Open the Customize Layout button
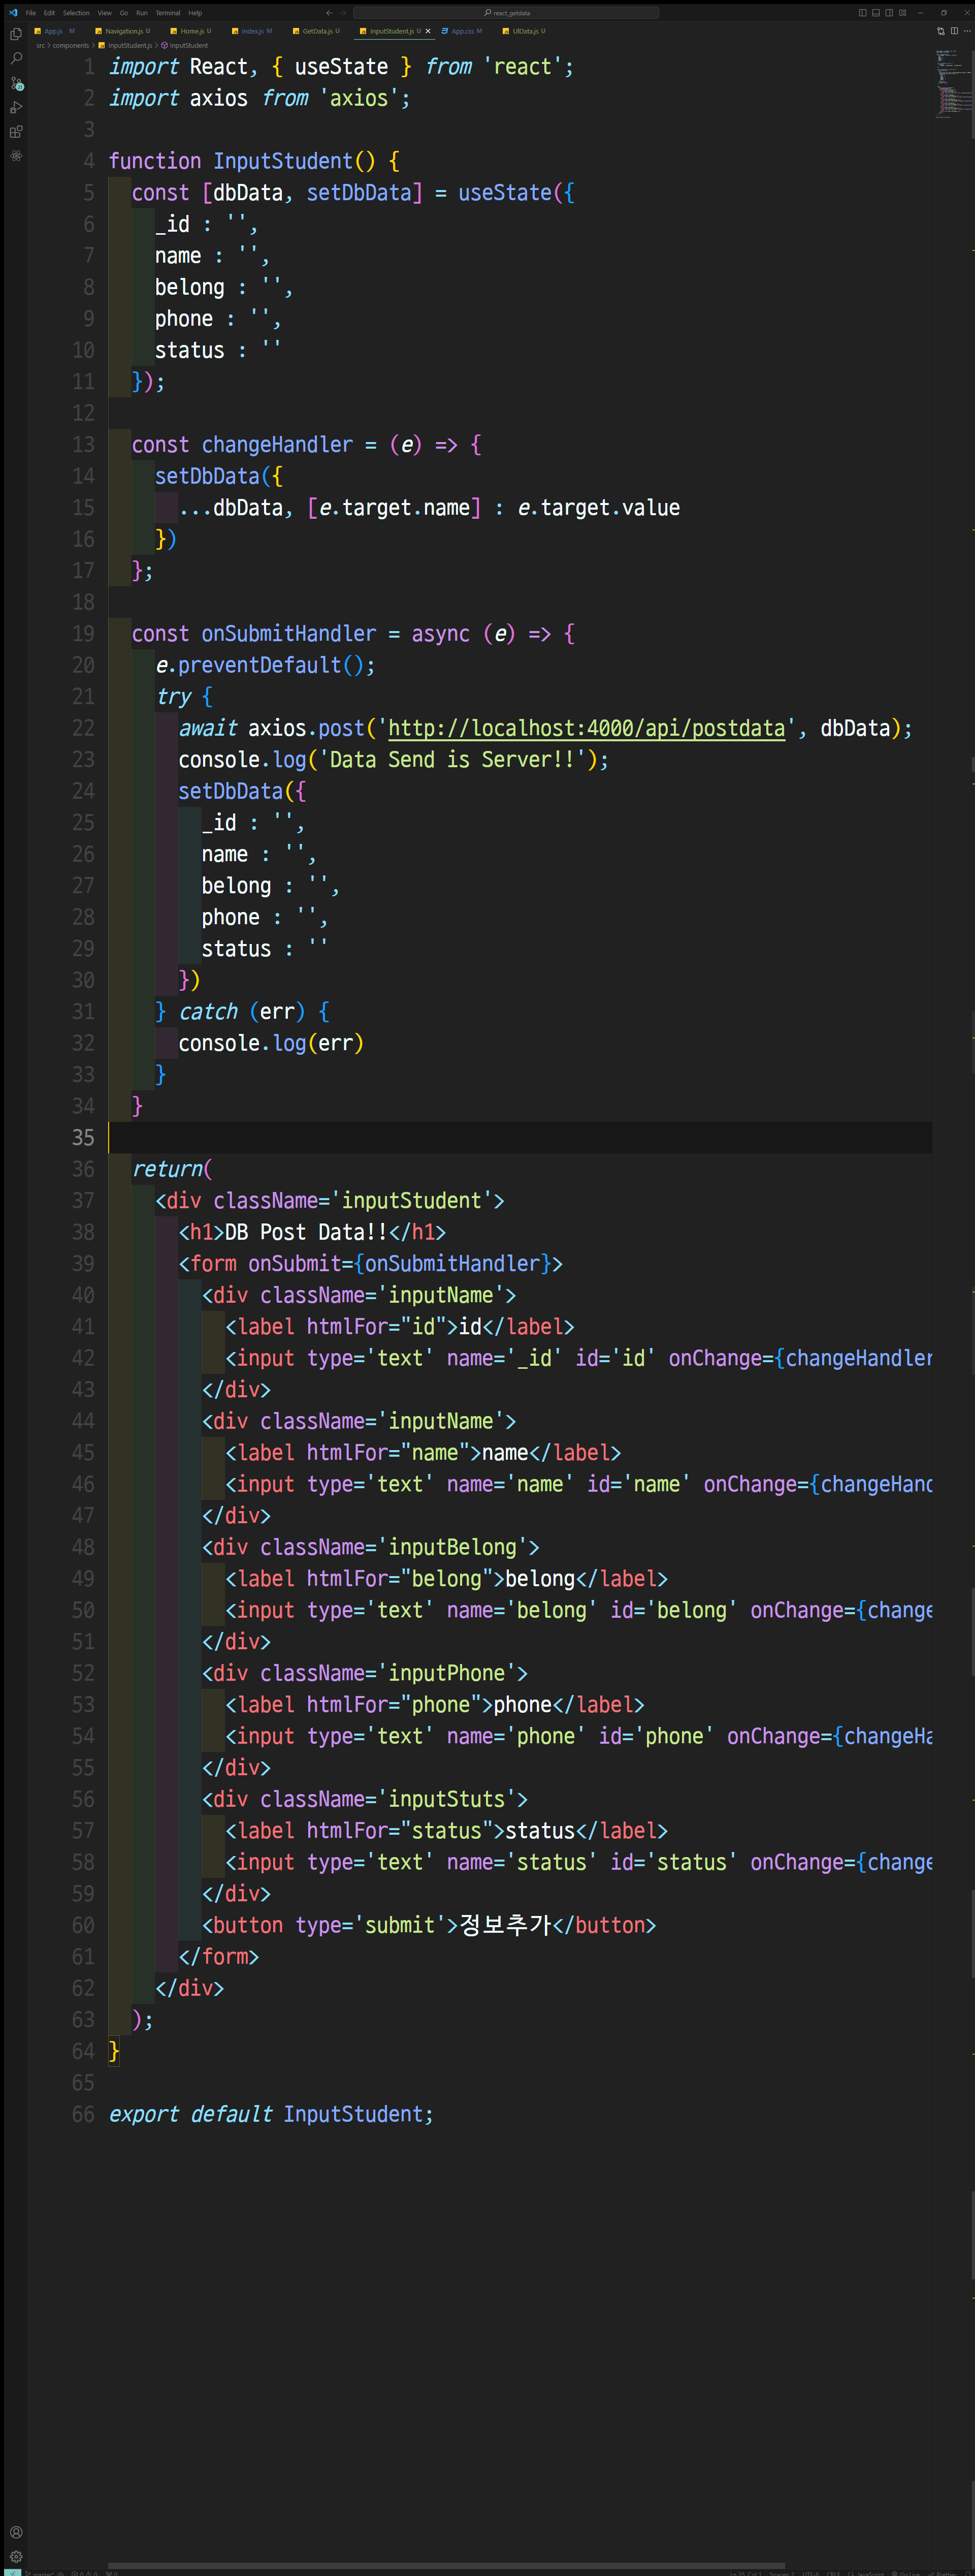Image resolution: width=975 pixels, height=2576 pixels. 902,13
